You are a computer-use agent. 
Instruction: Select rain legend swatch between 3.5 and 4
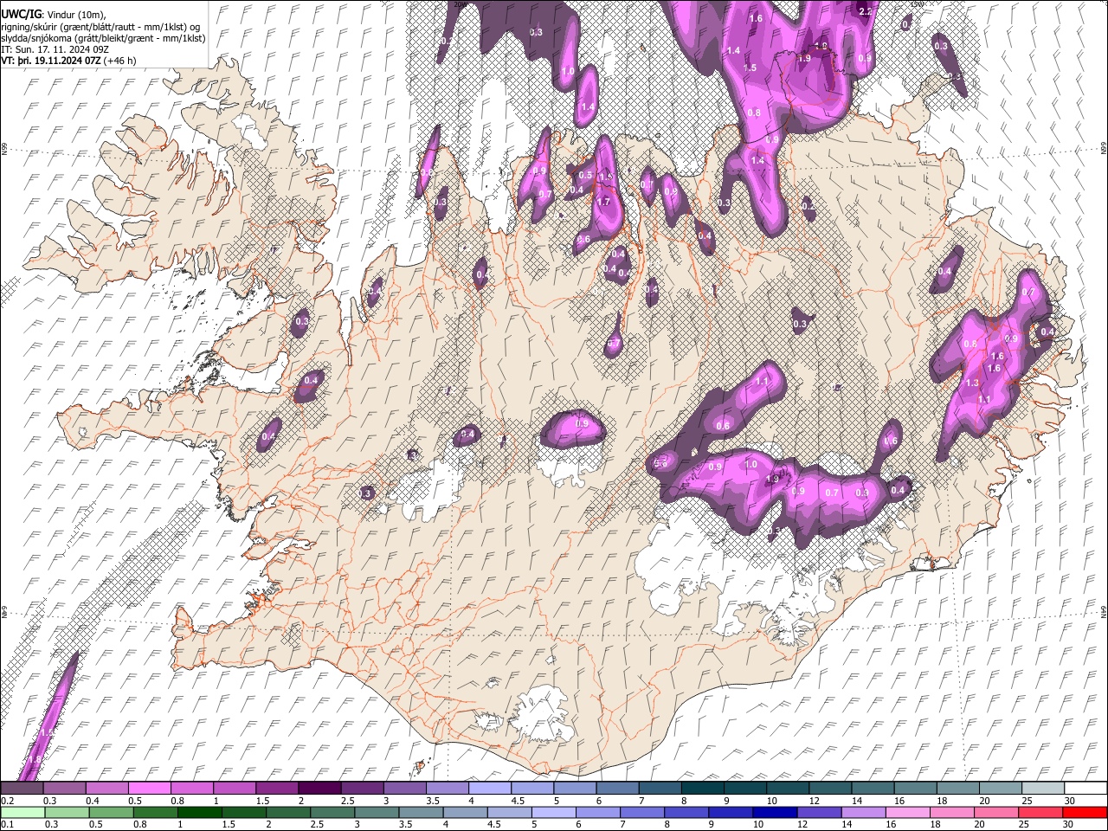click(x=421, y=812)
